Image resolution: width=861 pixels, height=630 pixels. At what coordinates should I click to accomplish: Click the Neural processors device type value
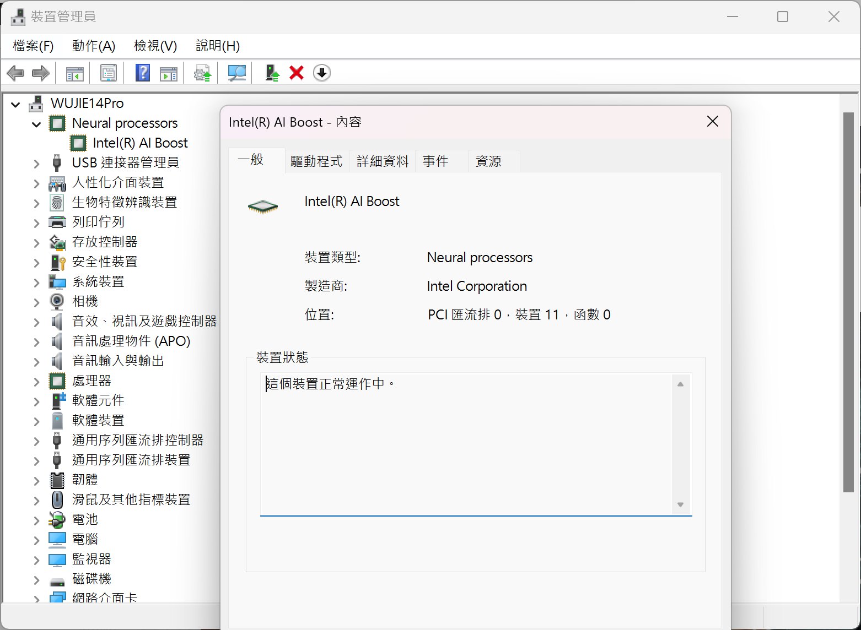click(x=480, y=258)
